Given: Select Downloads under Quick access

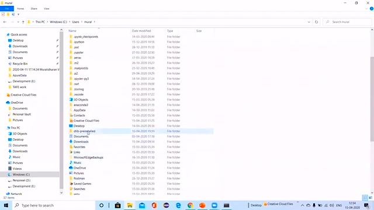Looking at the screenshot, I should 20,46.
